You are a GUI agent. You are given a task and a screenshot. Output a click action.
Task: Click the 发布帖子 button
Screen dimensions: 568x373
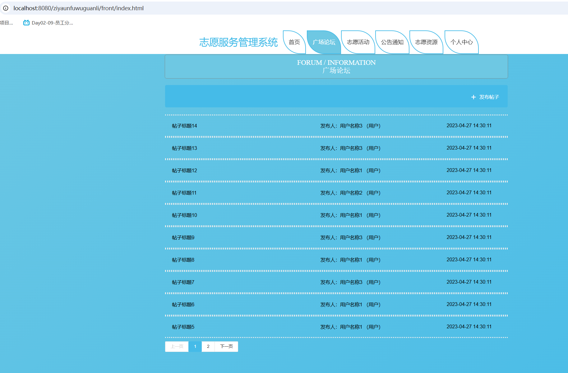coord(485,97)
